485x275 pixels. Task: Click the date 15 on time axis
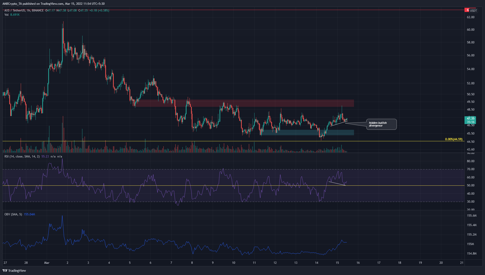tap(337, 263)
